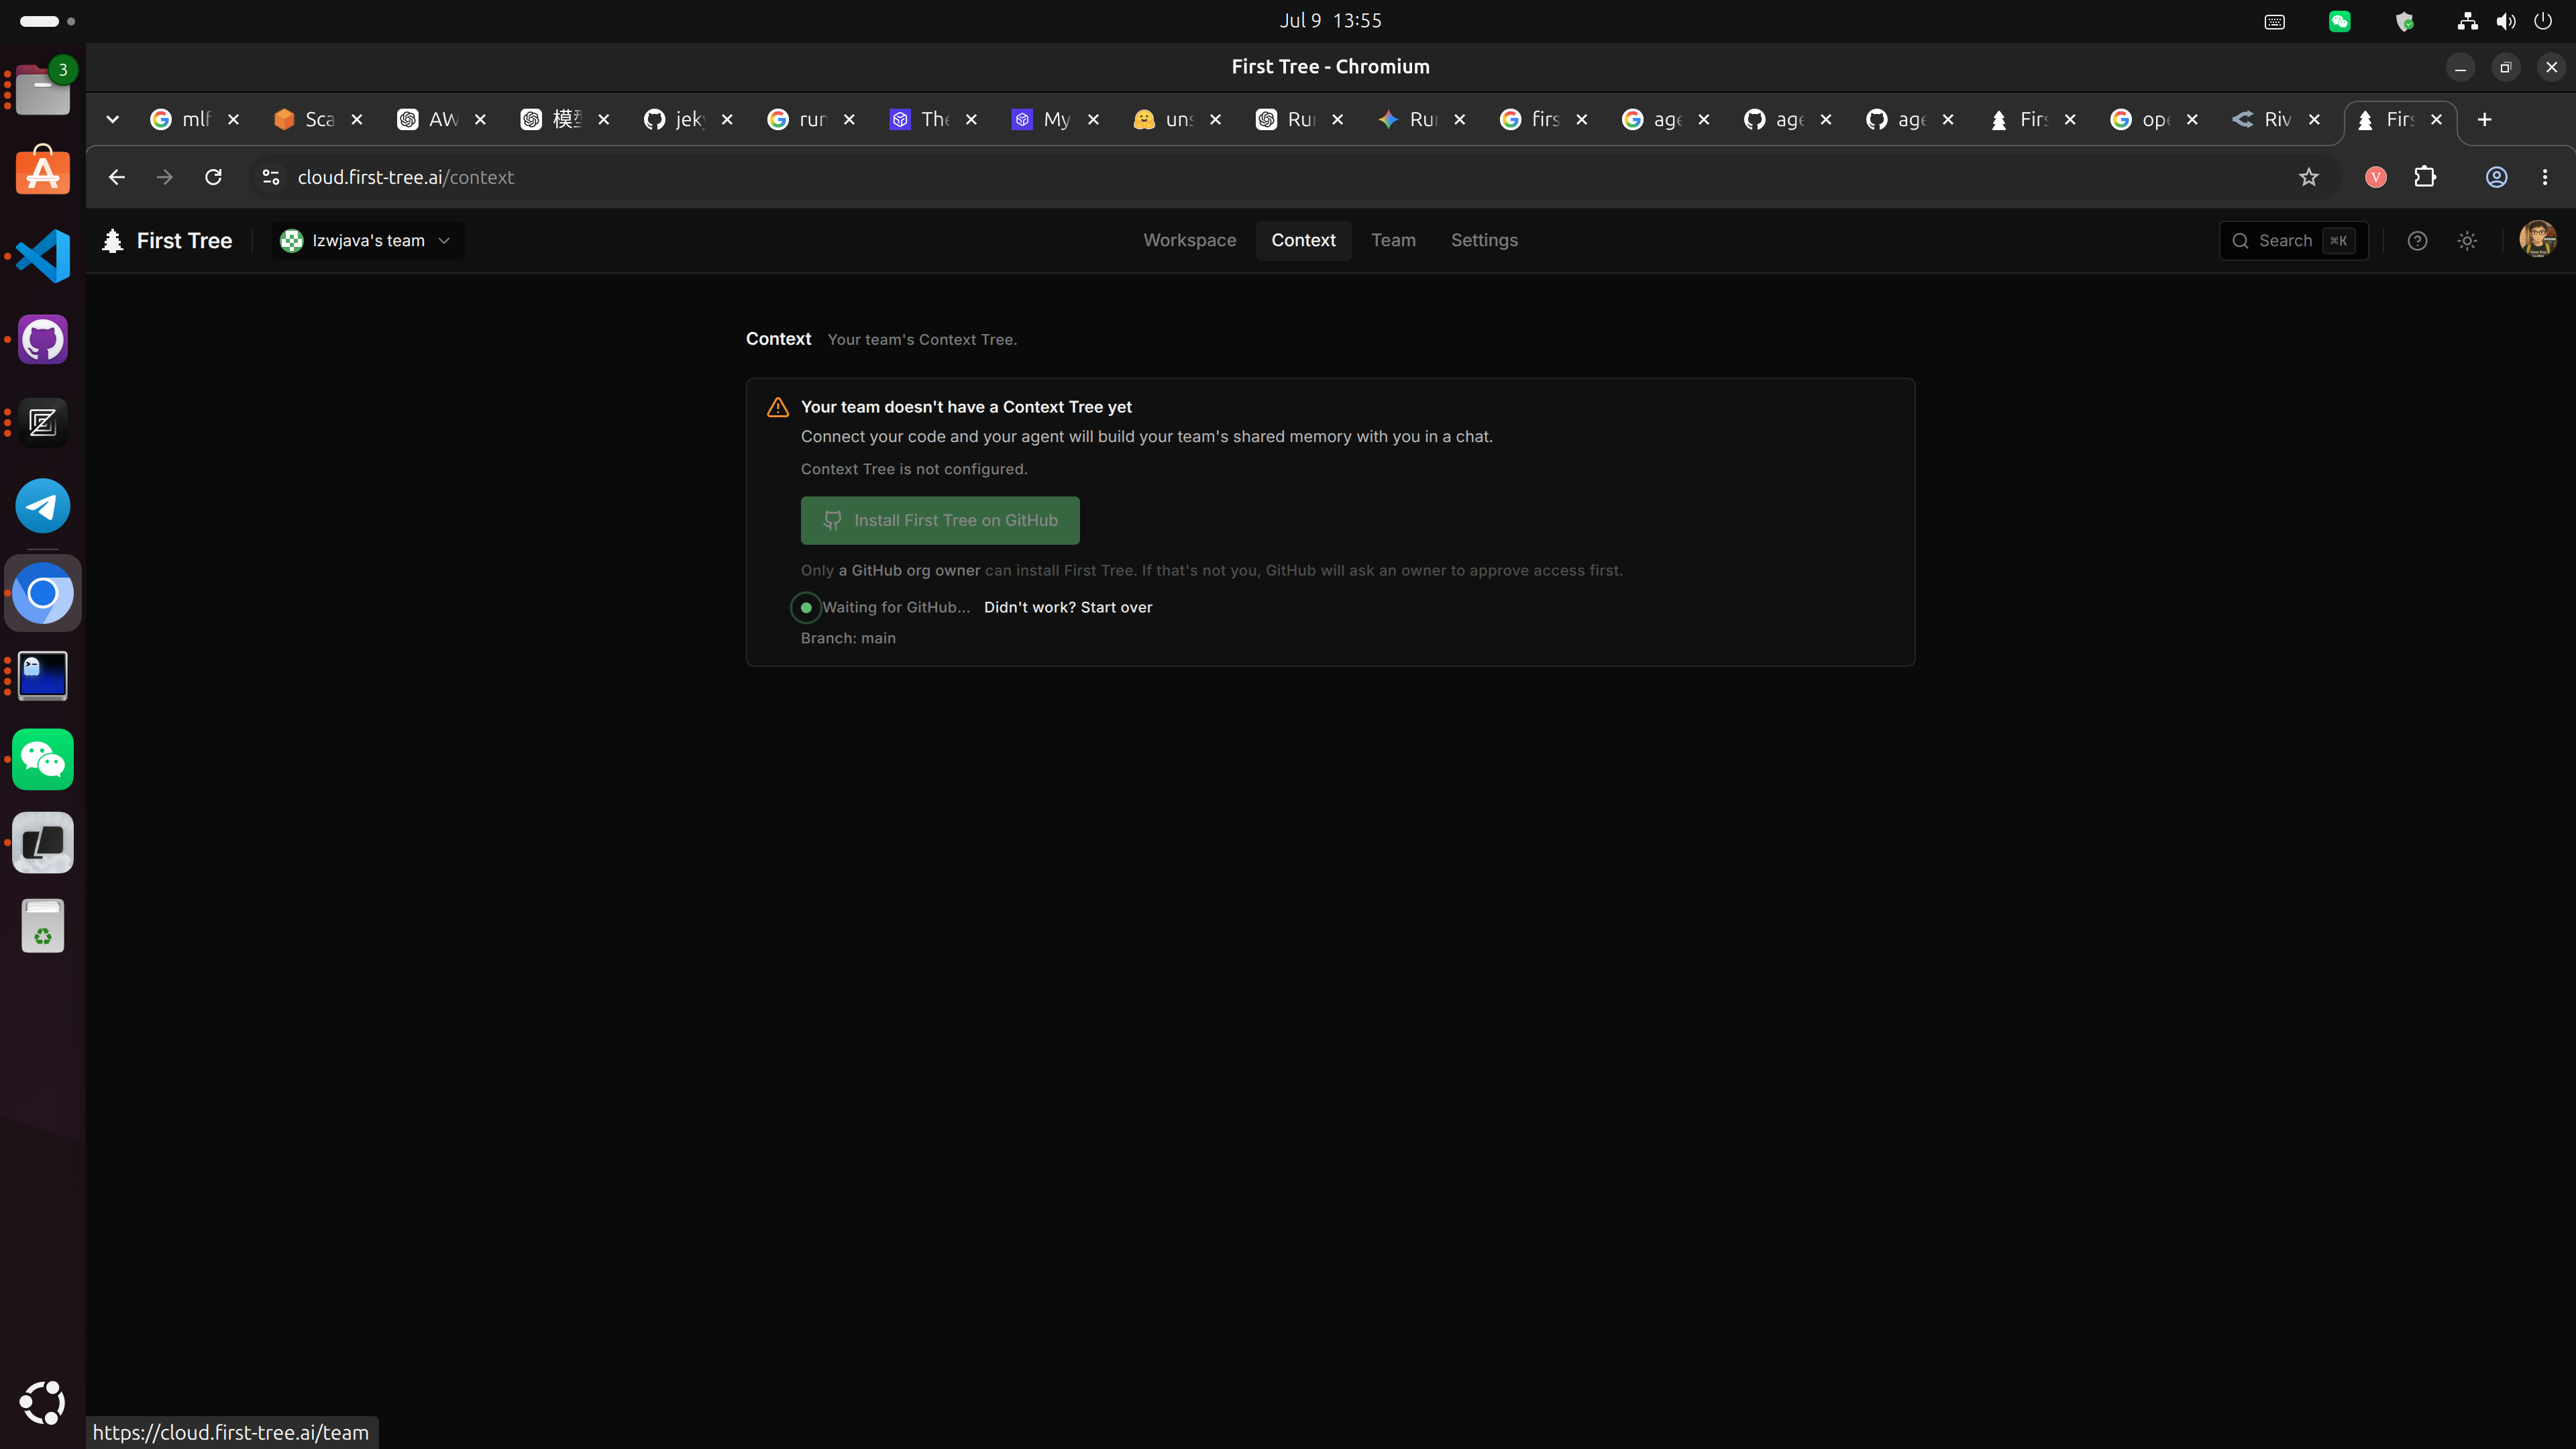Screen dimensions: 2576x1449
Task: Switch to the Workspace tab
Action: [x=1189, y=240]
